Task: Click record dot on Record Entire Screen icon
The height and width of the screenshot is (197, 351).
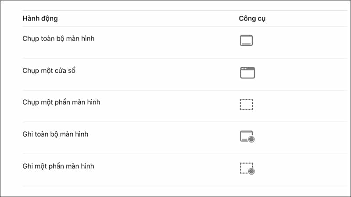Action: (x=251, y=139)
